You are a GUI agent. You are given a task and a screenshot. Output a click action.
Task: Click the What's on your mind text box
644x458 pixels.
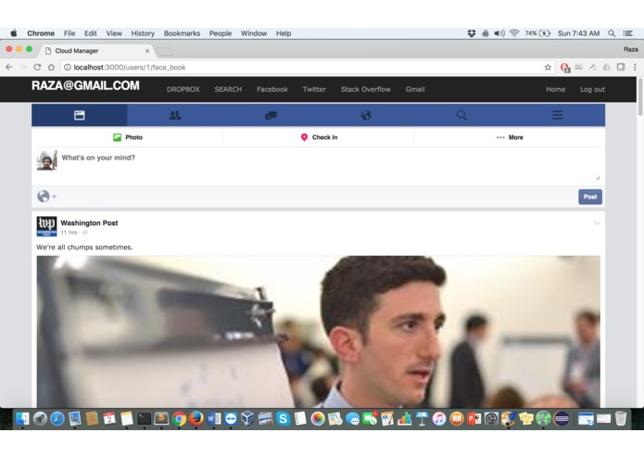coord(330,165)
